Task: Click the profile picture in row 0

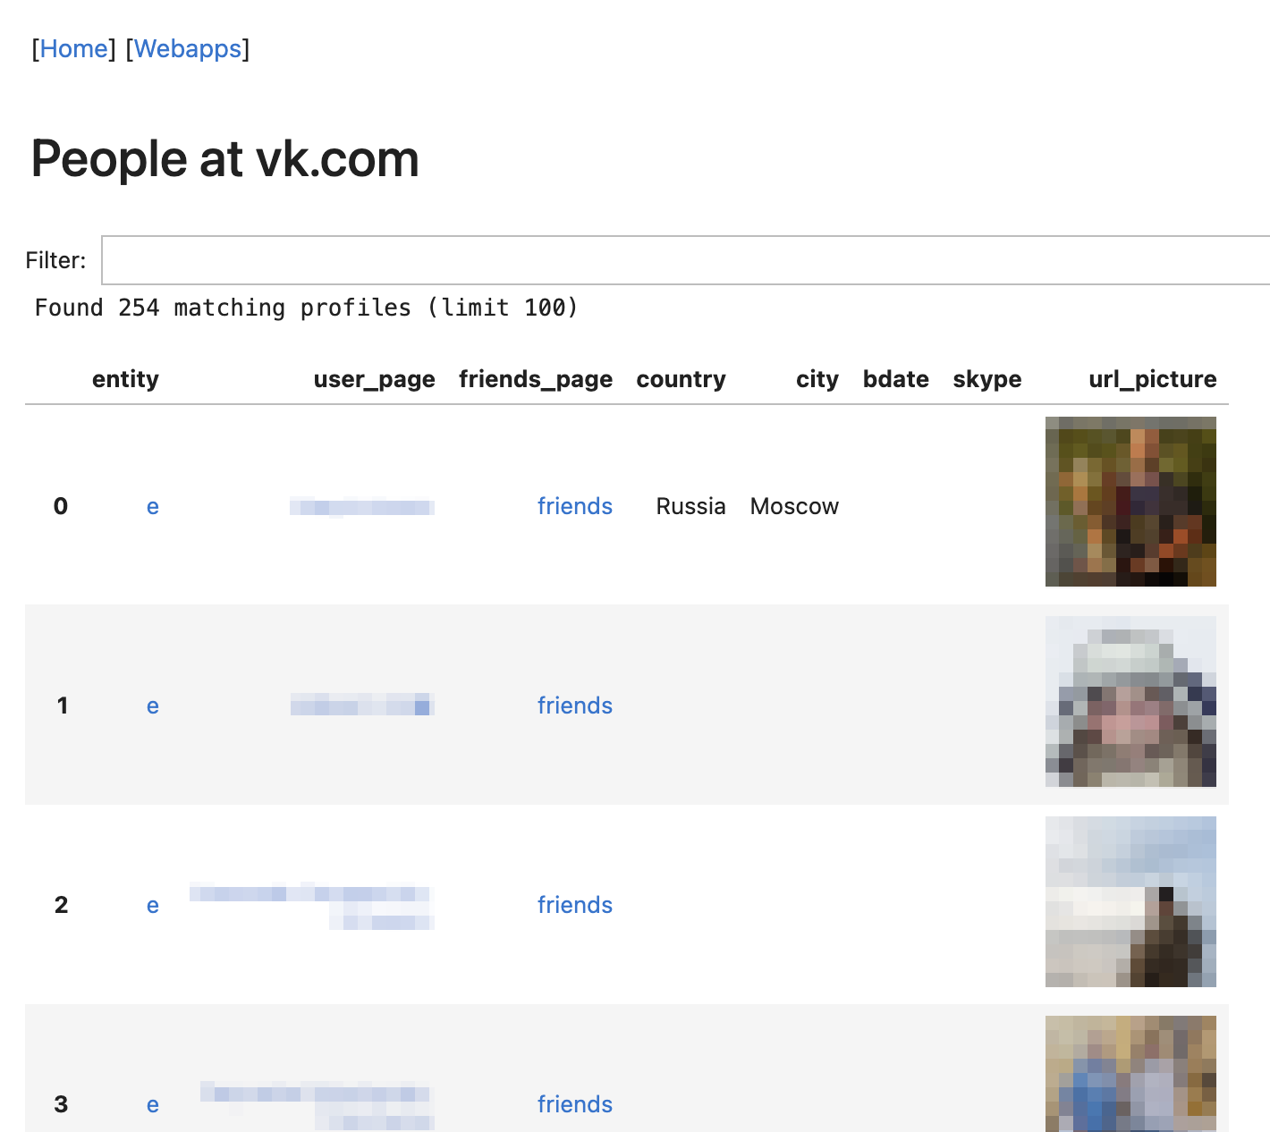Action: 1130,502
